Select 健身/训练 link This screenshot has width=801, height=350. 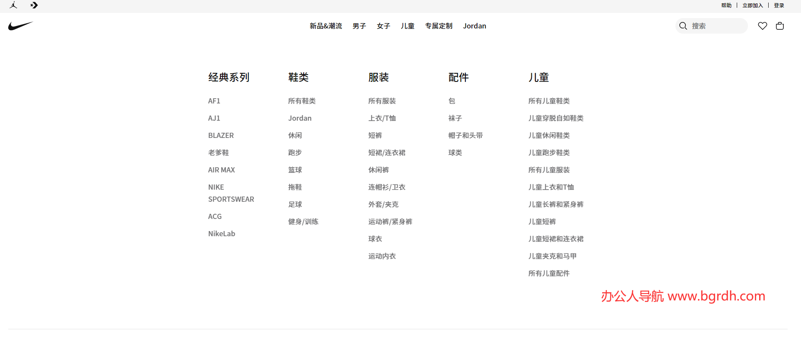(303, 222)
